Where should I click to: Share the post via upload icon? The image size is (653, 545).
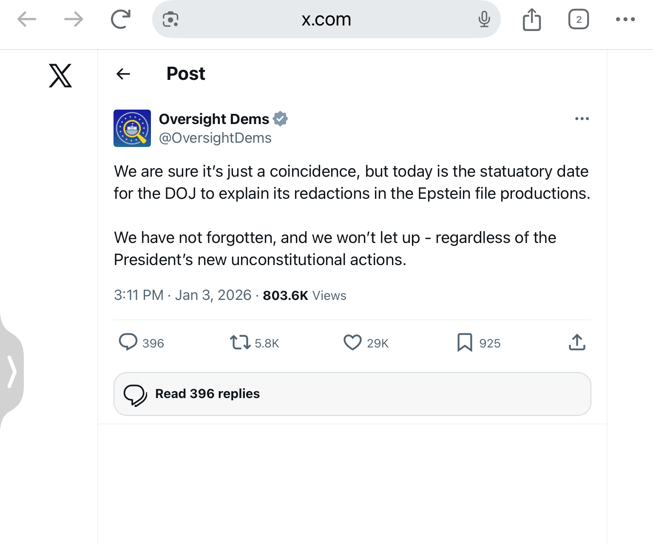pos(577,342)
